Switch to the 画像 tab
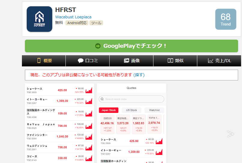The image size is (242, 163). tap(131, 61)
